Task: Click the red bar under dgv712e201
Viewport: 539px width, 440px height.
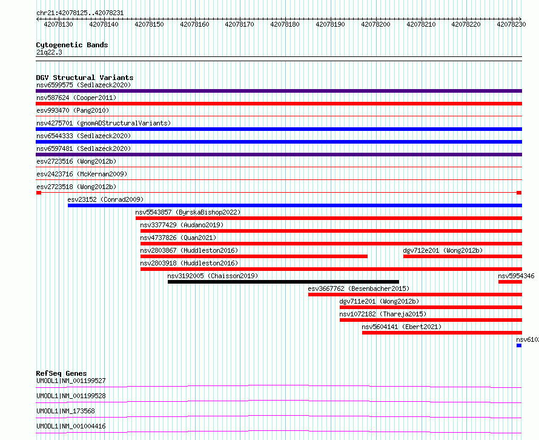Action: tap(463, 256)
